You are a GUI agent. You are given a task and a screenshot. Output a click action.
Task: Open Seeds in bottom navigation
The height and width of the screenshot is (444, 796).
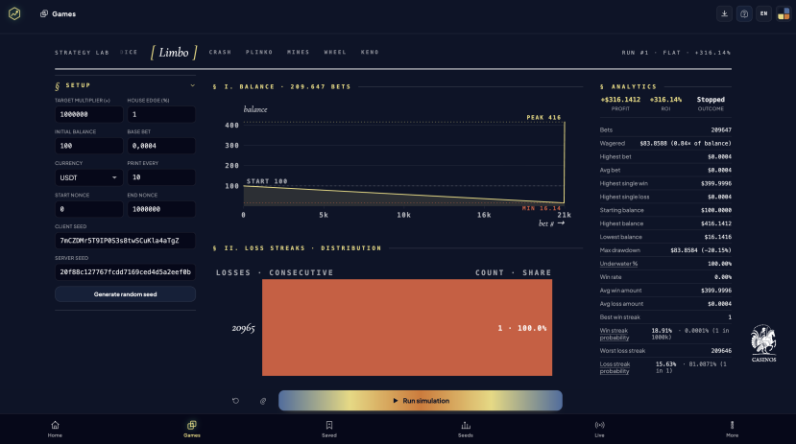point(466,429)
